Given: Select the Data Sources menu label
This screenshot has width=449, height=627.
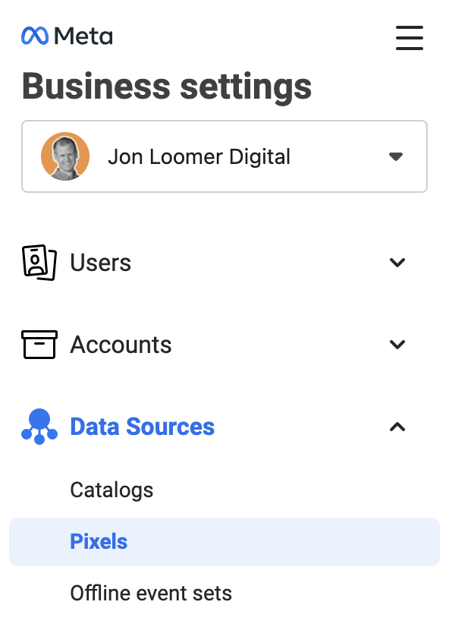Looking at the screenshot, I should tap(143, 427).
